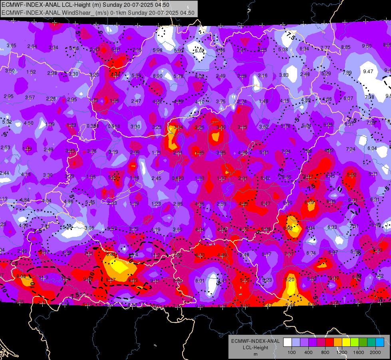The width and height of the screenshot is (391, 360).
Task: Click the wind shear value '7.51'
Action: click(x=354, y=226)
